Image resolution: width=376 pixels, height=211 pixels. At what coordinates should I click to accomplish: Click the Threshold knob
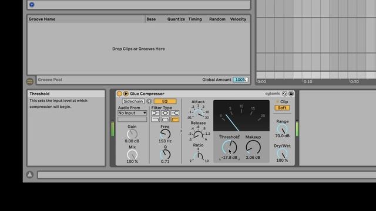(230, 147)
